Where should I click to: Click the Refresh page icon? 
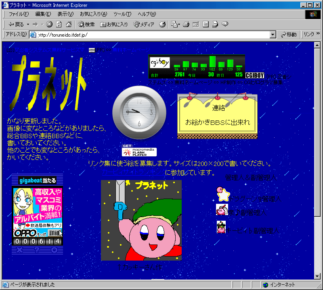click(59, 24)
